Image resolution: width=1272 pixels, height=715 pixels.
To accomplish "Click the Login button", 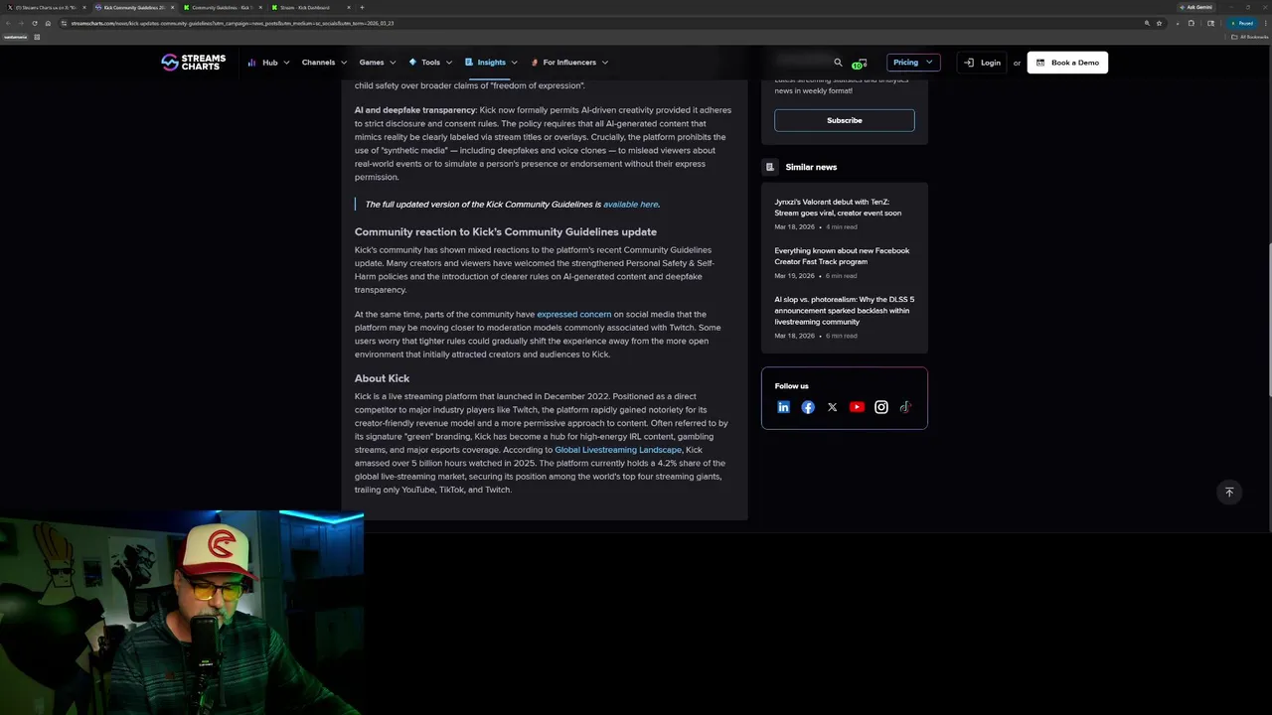I will tap(982, 63).
